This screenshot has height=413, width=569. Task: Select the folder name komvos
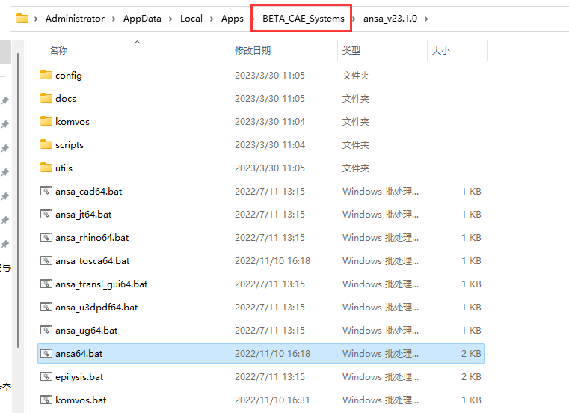click(x=73, y=122)
